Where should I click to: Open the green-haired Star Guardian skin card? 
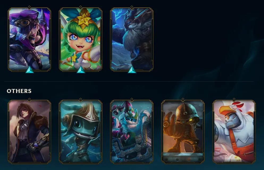point(81,40)
